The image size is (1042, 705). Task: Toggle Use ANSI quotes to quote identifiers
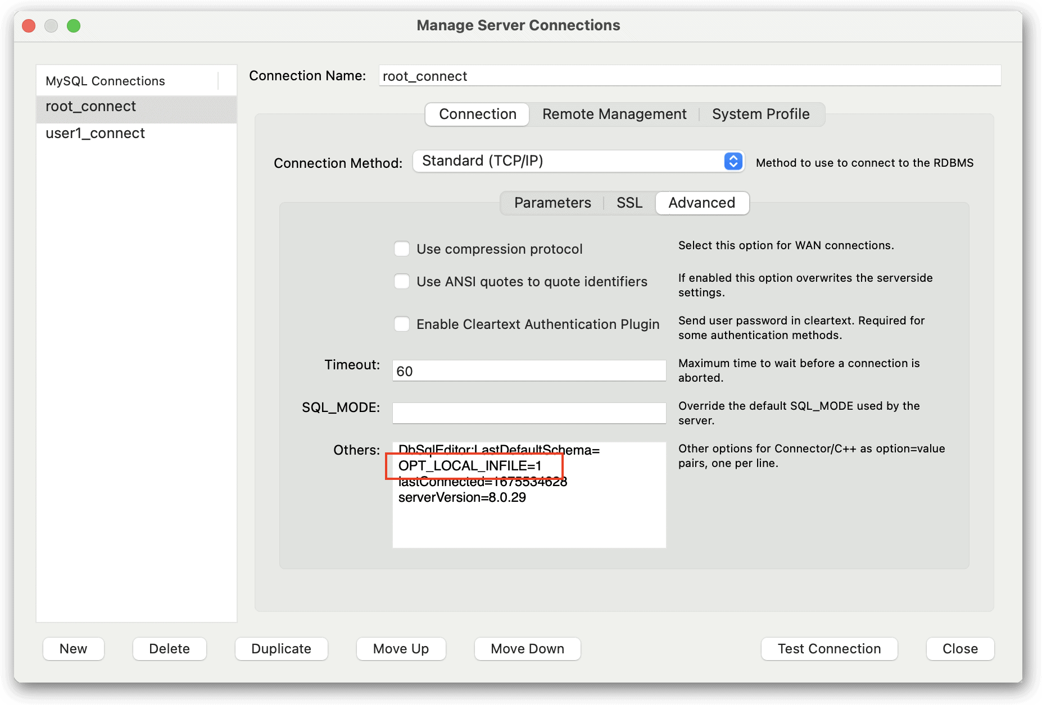[402, 281]
